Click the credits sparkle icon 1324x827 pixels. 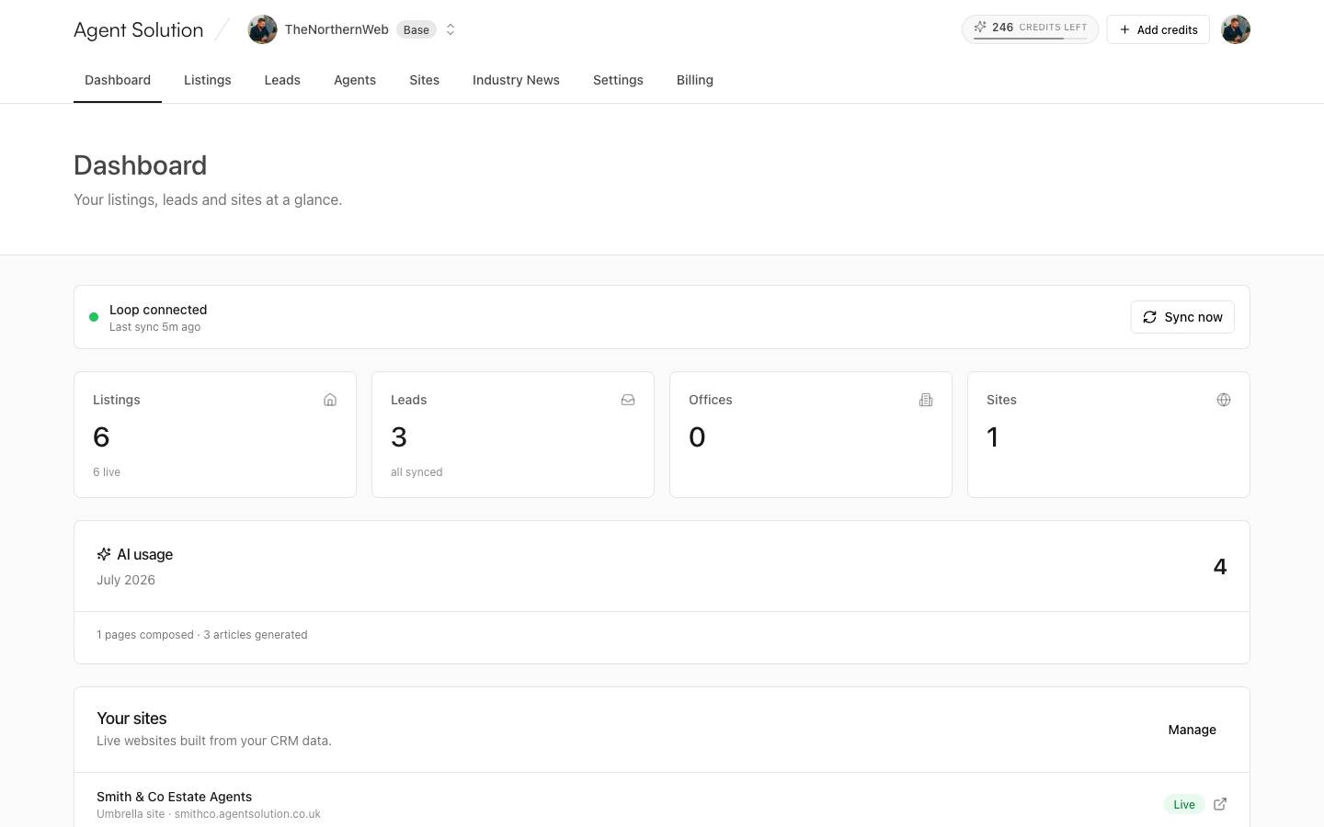pyautogui.click(x=980, y=28)
